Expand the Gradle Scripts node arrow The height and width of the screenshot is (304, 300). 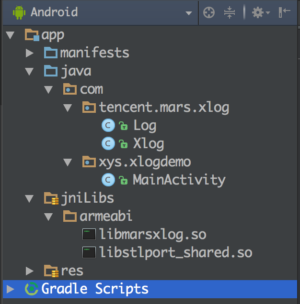pyautogui.click(x=11, y=289)
